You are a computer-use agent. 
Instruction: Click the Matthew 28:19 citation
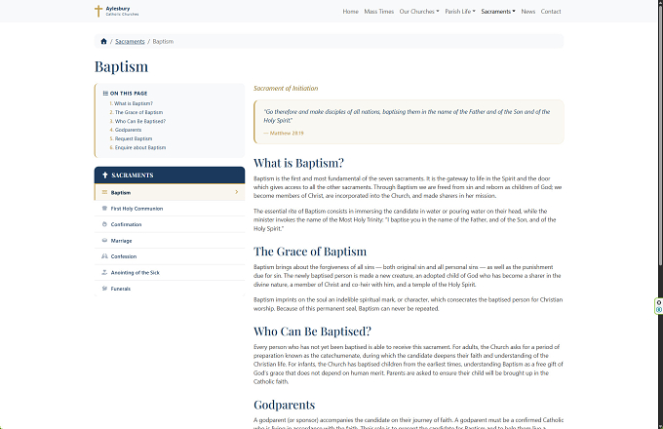click(287, 134)
